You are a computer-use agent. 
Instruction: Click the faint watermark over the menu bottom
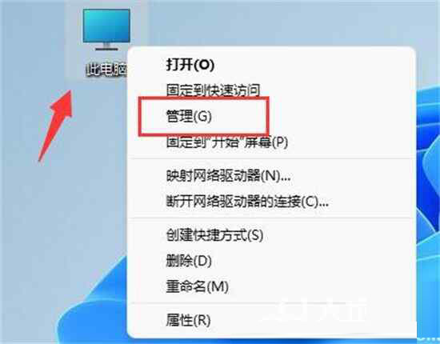(x=317, y=310)
